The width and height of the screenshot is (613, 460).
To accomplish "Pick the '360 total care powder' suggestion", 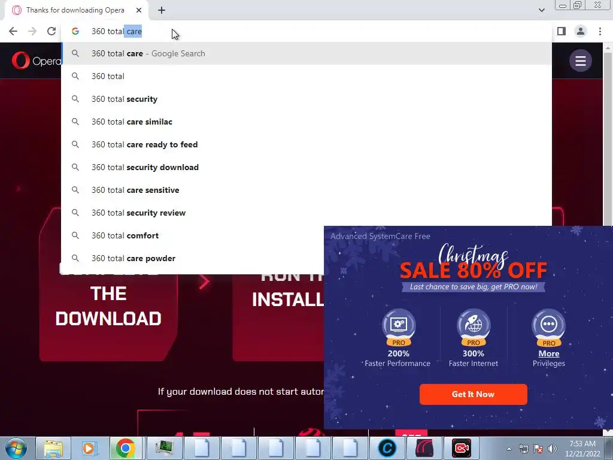I will click(x=193, y=258).
